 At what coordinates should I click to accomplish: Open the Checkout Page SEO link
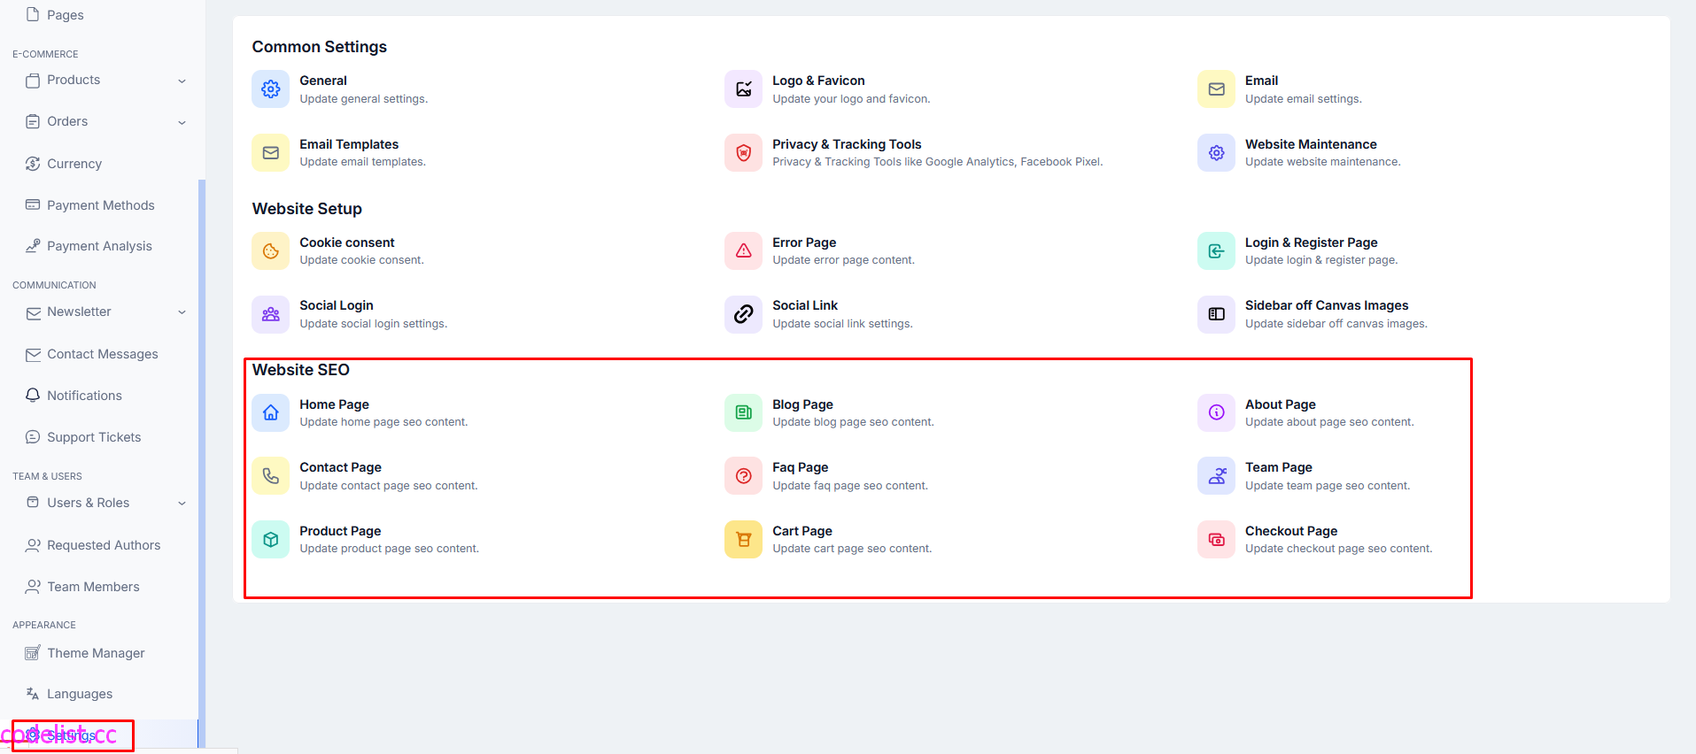pyautogui.click(x=1291, y=531)
